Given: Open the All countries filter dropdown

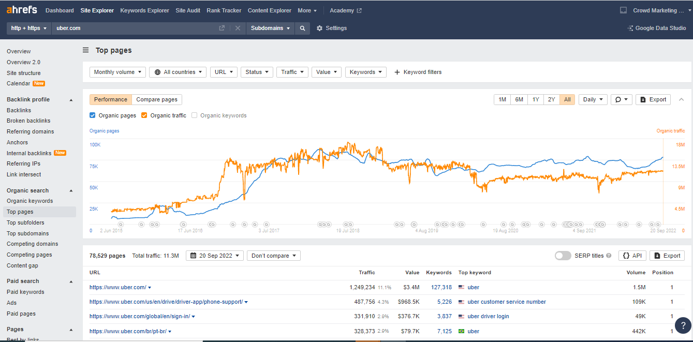Looking at the screenshot, I should (x=178, y=72).
